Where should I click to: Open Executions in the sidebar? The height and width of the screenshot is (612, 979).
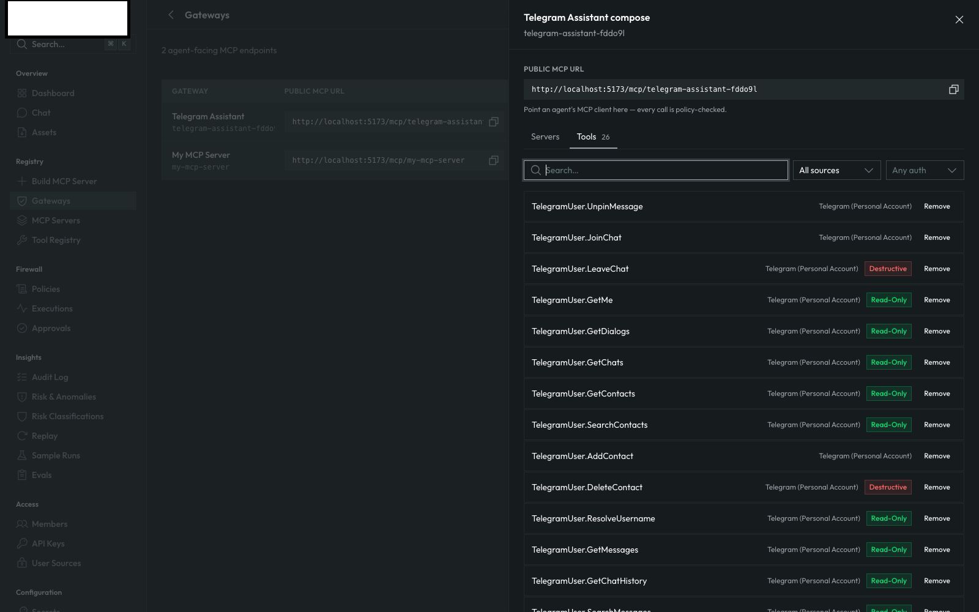point(73,308)
